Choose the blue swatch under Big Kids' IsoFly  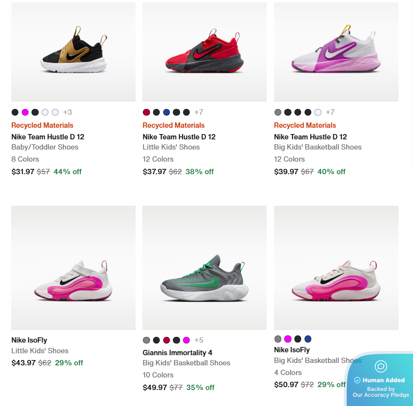(308, 339)
